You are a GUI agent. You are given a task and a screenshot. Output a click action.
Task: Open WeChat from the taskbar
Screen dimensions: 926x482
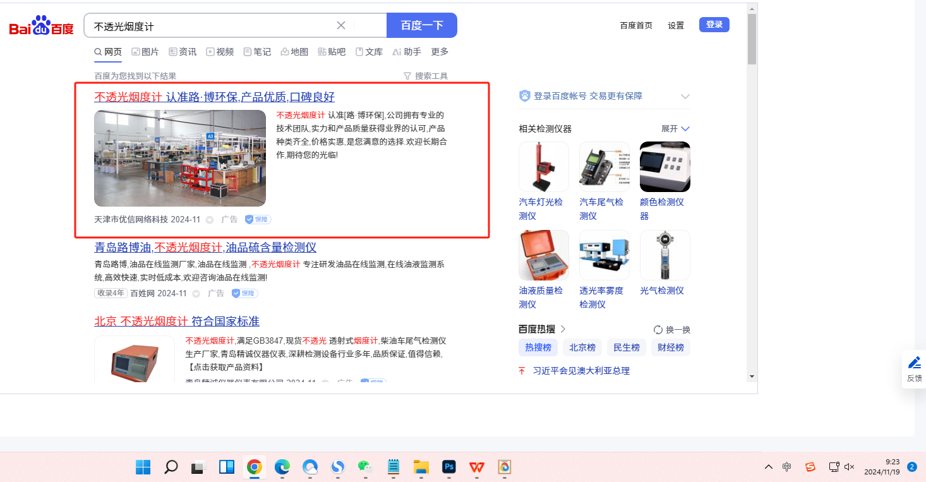pos(365,467)
